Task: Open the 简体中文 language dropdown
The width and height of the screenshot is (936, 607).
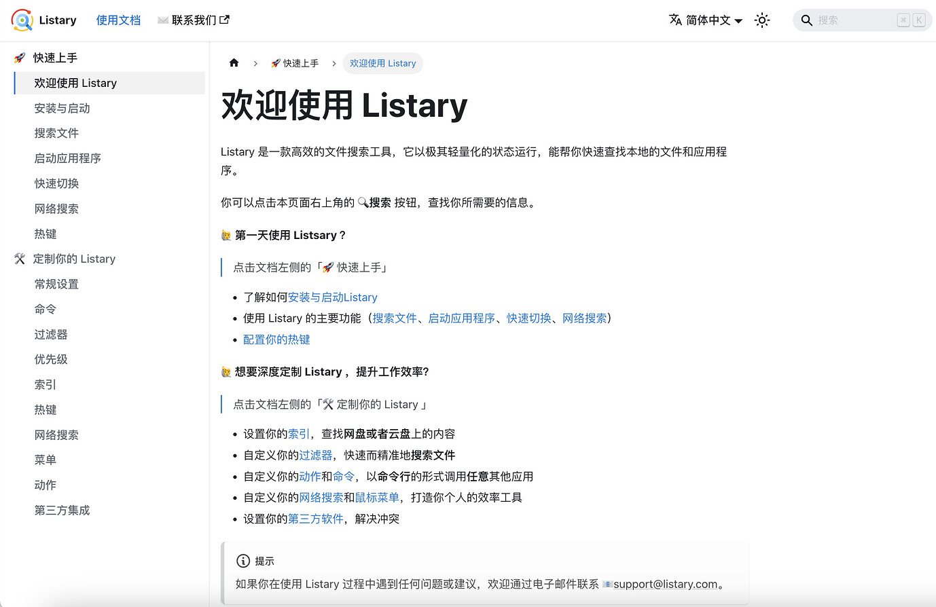Action: click(705, 20)
